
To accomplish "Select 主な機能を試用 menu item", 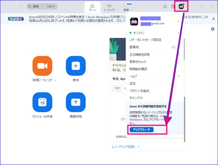I will [x=140, y=55].
